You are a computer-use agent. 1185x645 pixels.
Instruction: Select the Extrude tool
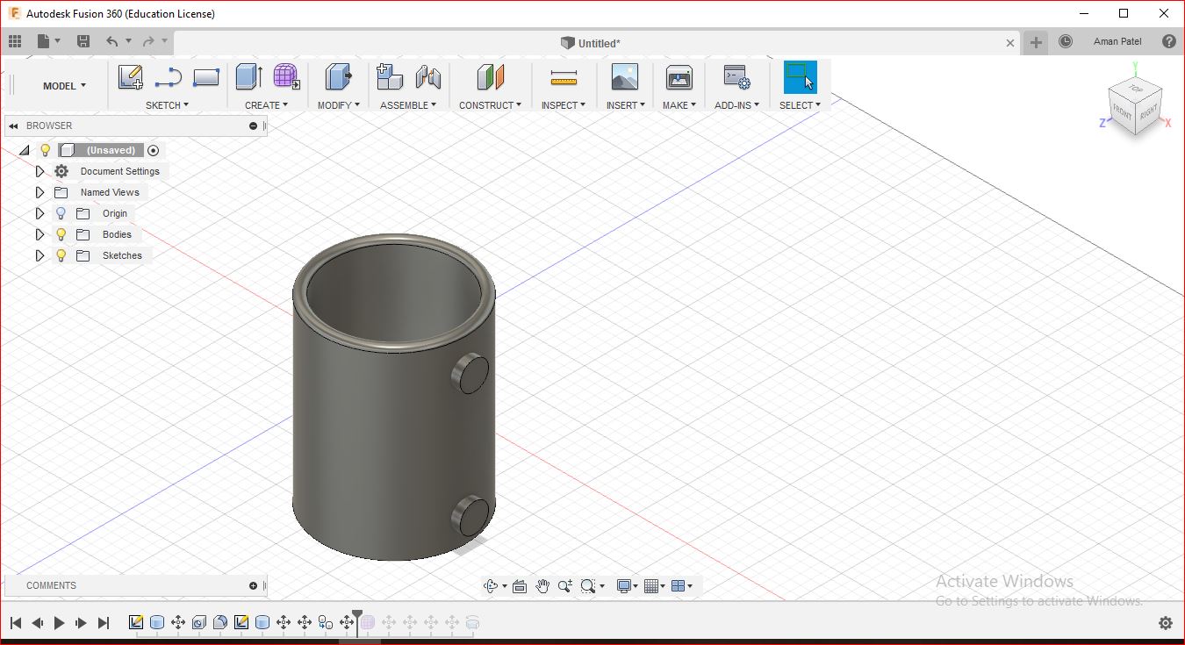(249, 77)
